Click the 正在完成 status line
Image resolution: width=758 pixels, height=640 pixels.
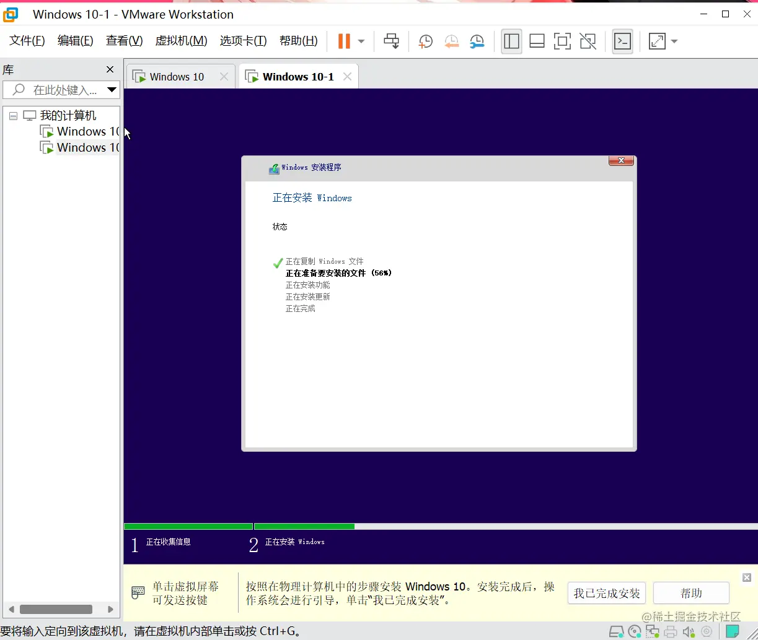click(301, 308)
